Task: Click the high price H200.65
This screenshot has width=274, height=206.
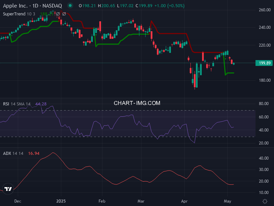Action: point(107,6)
